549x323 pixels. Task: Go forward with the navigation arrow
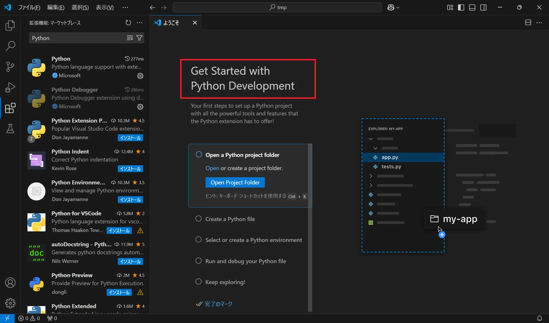point(164,7)
